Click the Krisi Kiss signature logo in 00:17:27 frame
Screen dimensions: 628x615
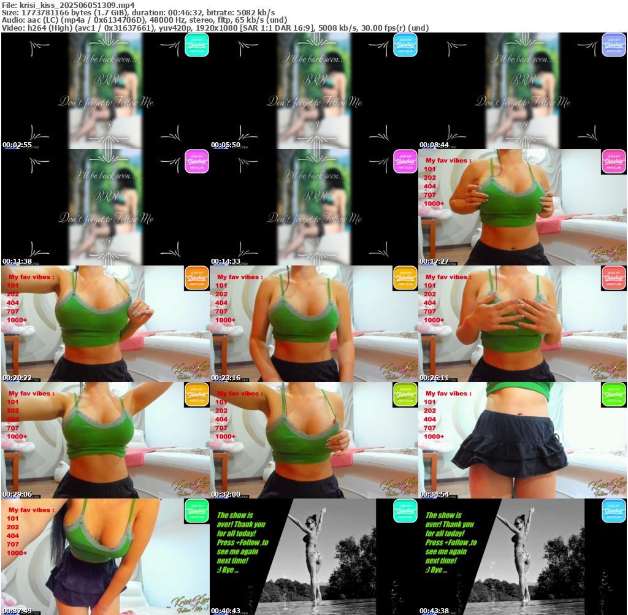pos(607,254)
